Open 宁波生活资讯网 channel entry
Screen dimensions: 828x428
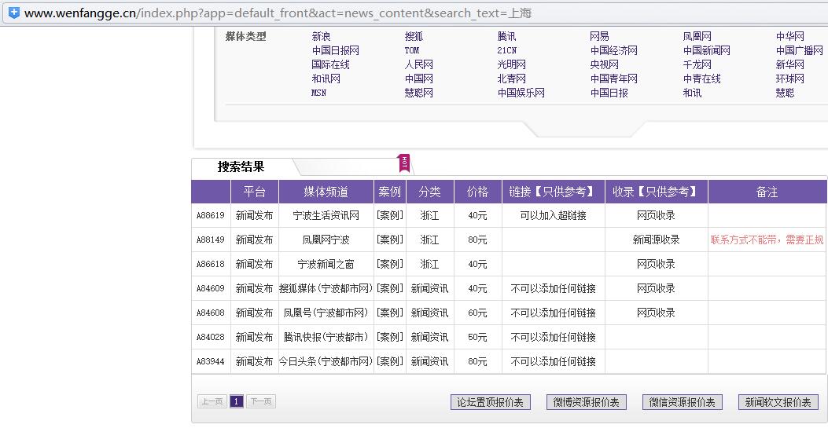326,216
